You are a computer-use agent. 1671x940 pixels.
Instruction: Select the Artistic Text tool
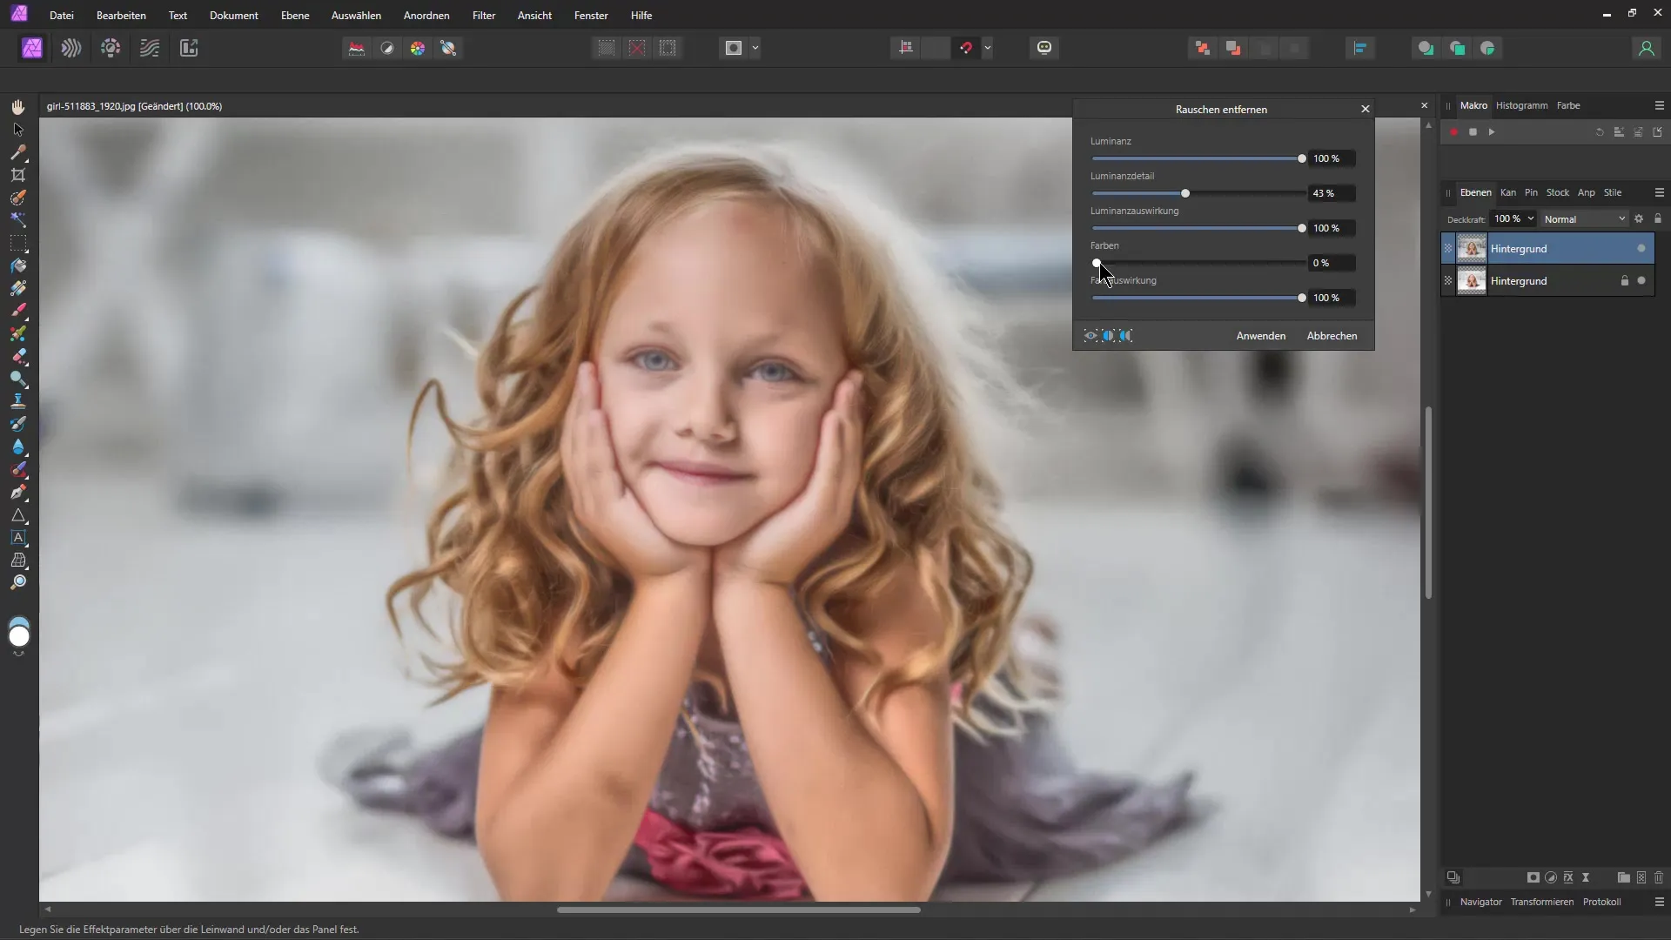[x=18, y=538]
